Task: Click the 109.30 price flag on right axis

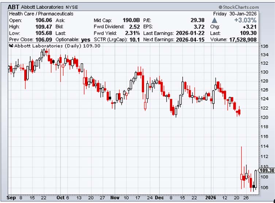Action: click(x=266, y=171)
